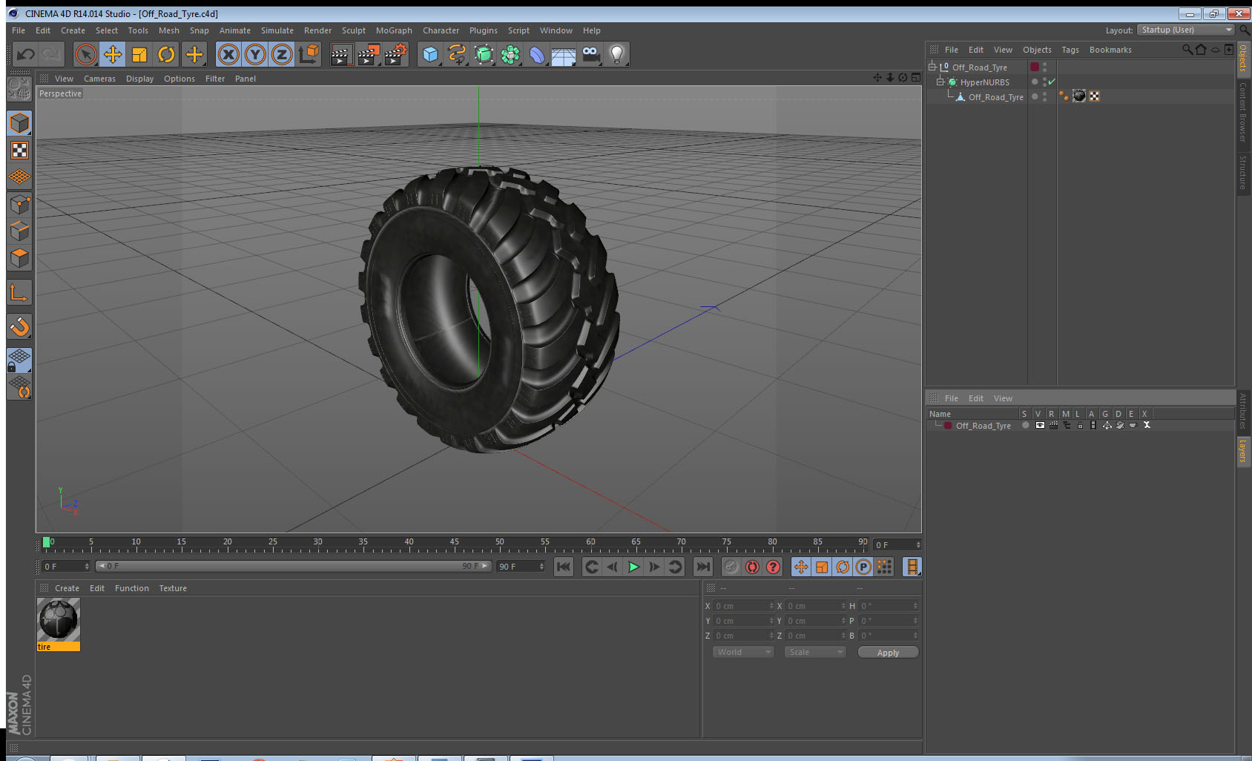Add a Camera object

pos(590,54)
